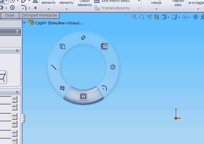Viewport: 204px width, 144px height.
Task: Click the Trim Entities icon in wheel
Action: coord(62,88)
